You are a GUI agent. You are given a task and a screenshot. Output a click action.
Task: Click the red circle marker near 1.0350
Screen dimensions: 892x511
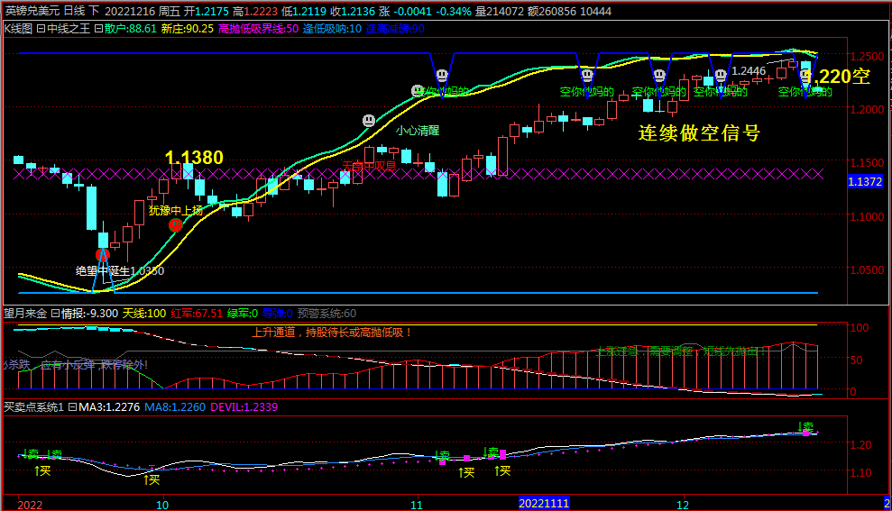click(102, 255)
